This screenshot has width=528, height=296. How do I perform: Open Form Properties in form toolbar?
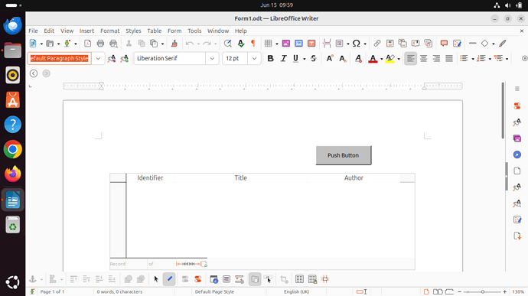click(197, 279)
